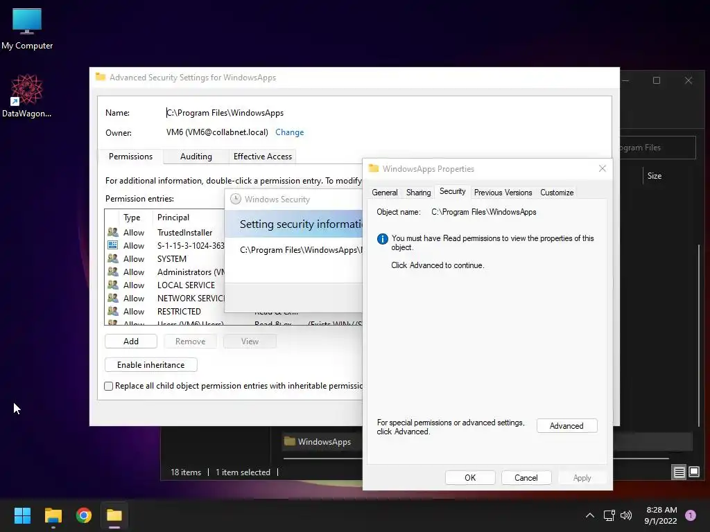The height and width of the screenshot is (532, 710).
Task: Click the Change owner link
Action: pyautogui.click(x=289, y=132)
